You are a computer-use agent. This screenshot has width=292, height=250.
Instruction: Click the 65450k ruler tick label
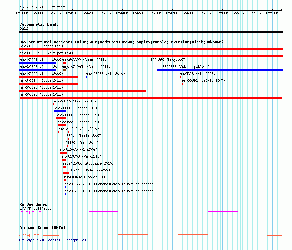point(139,13)
